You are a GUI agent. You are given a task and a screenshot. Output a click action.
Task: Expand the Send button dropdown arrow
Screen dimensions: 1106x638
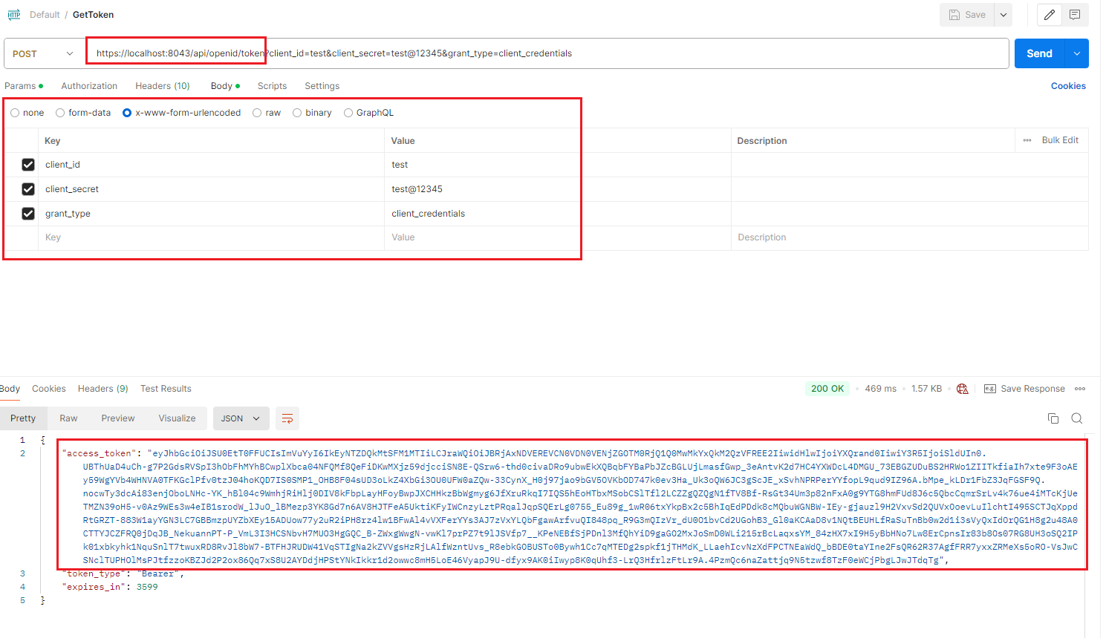click(x=1077, y=53)
